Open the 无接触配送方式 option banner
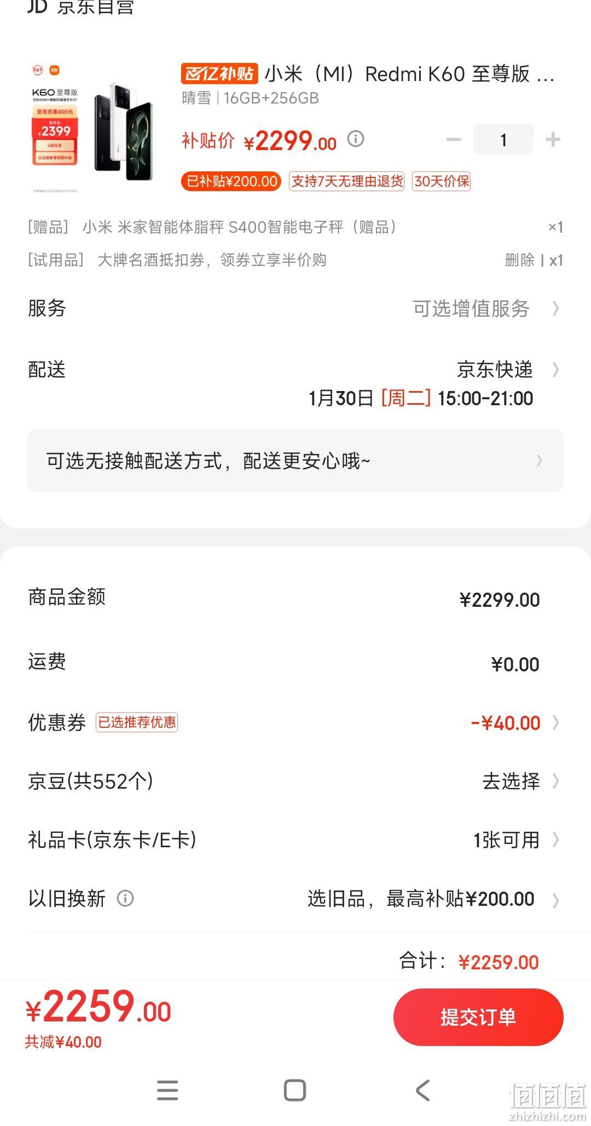 pos(296,461)
